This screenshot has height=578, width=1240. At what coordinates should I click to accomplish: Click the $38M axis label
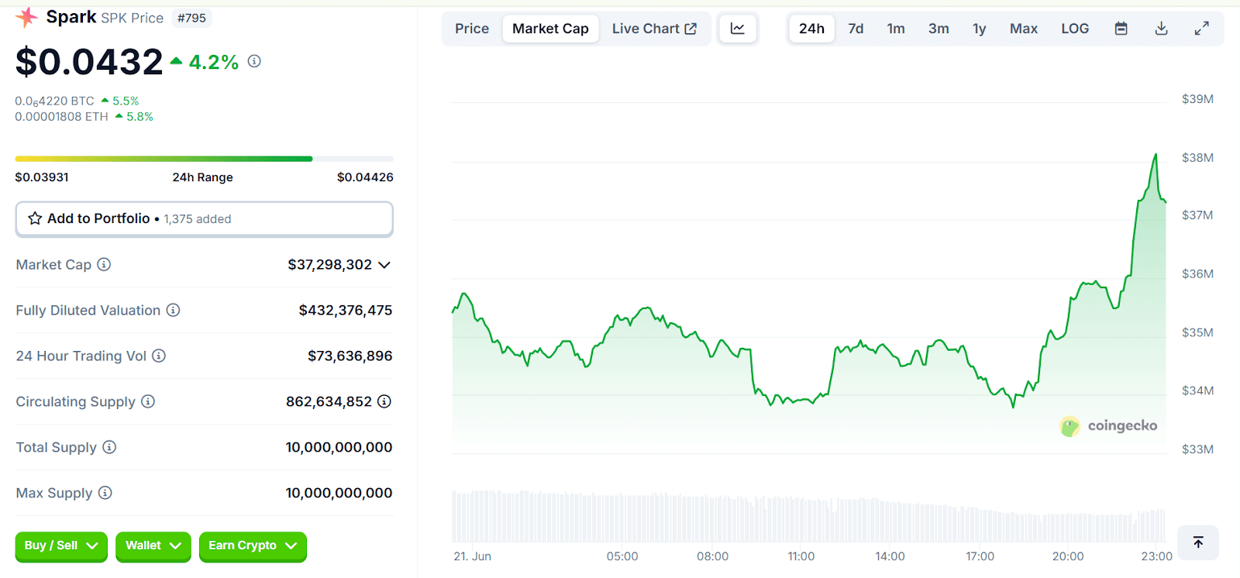[x=1197, y=157]
